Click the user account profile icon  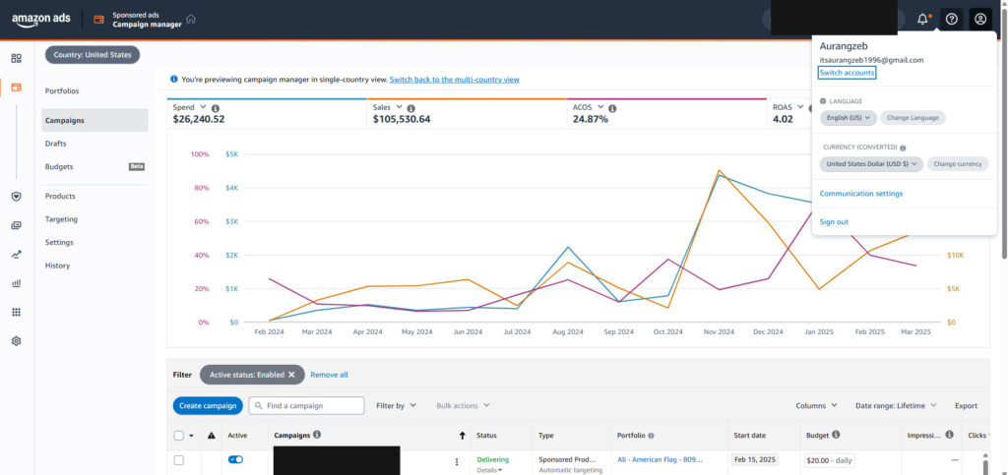[x=979, y=19]
